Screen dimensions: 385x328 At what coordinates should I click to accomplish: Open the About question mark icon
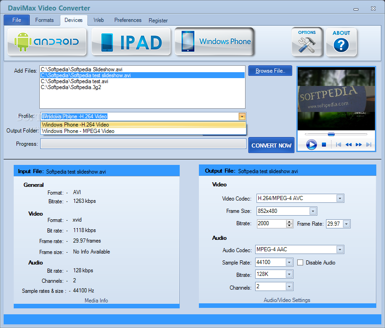(x=341, y=42)
